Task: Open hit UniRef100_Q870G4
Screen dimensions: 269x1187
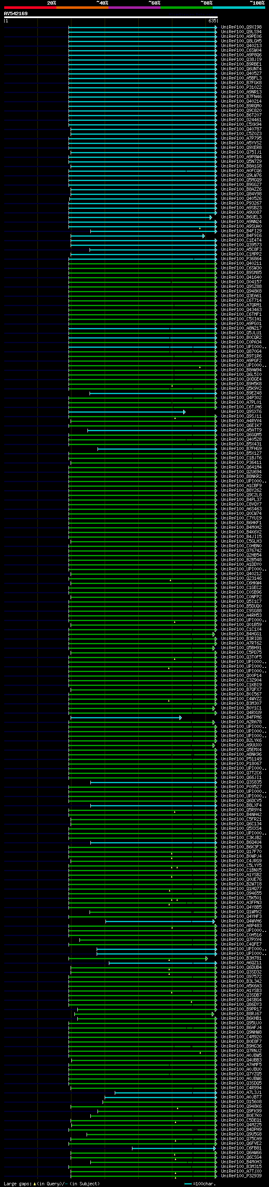Action: point(241,352)
